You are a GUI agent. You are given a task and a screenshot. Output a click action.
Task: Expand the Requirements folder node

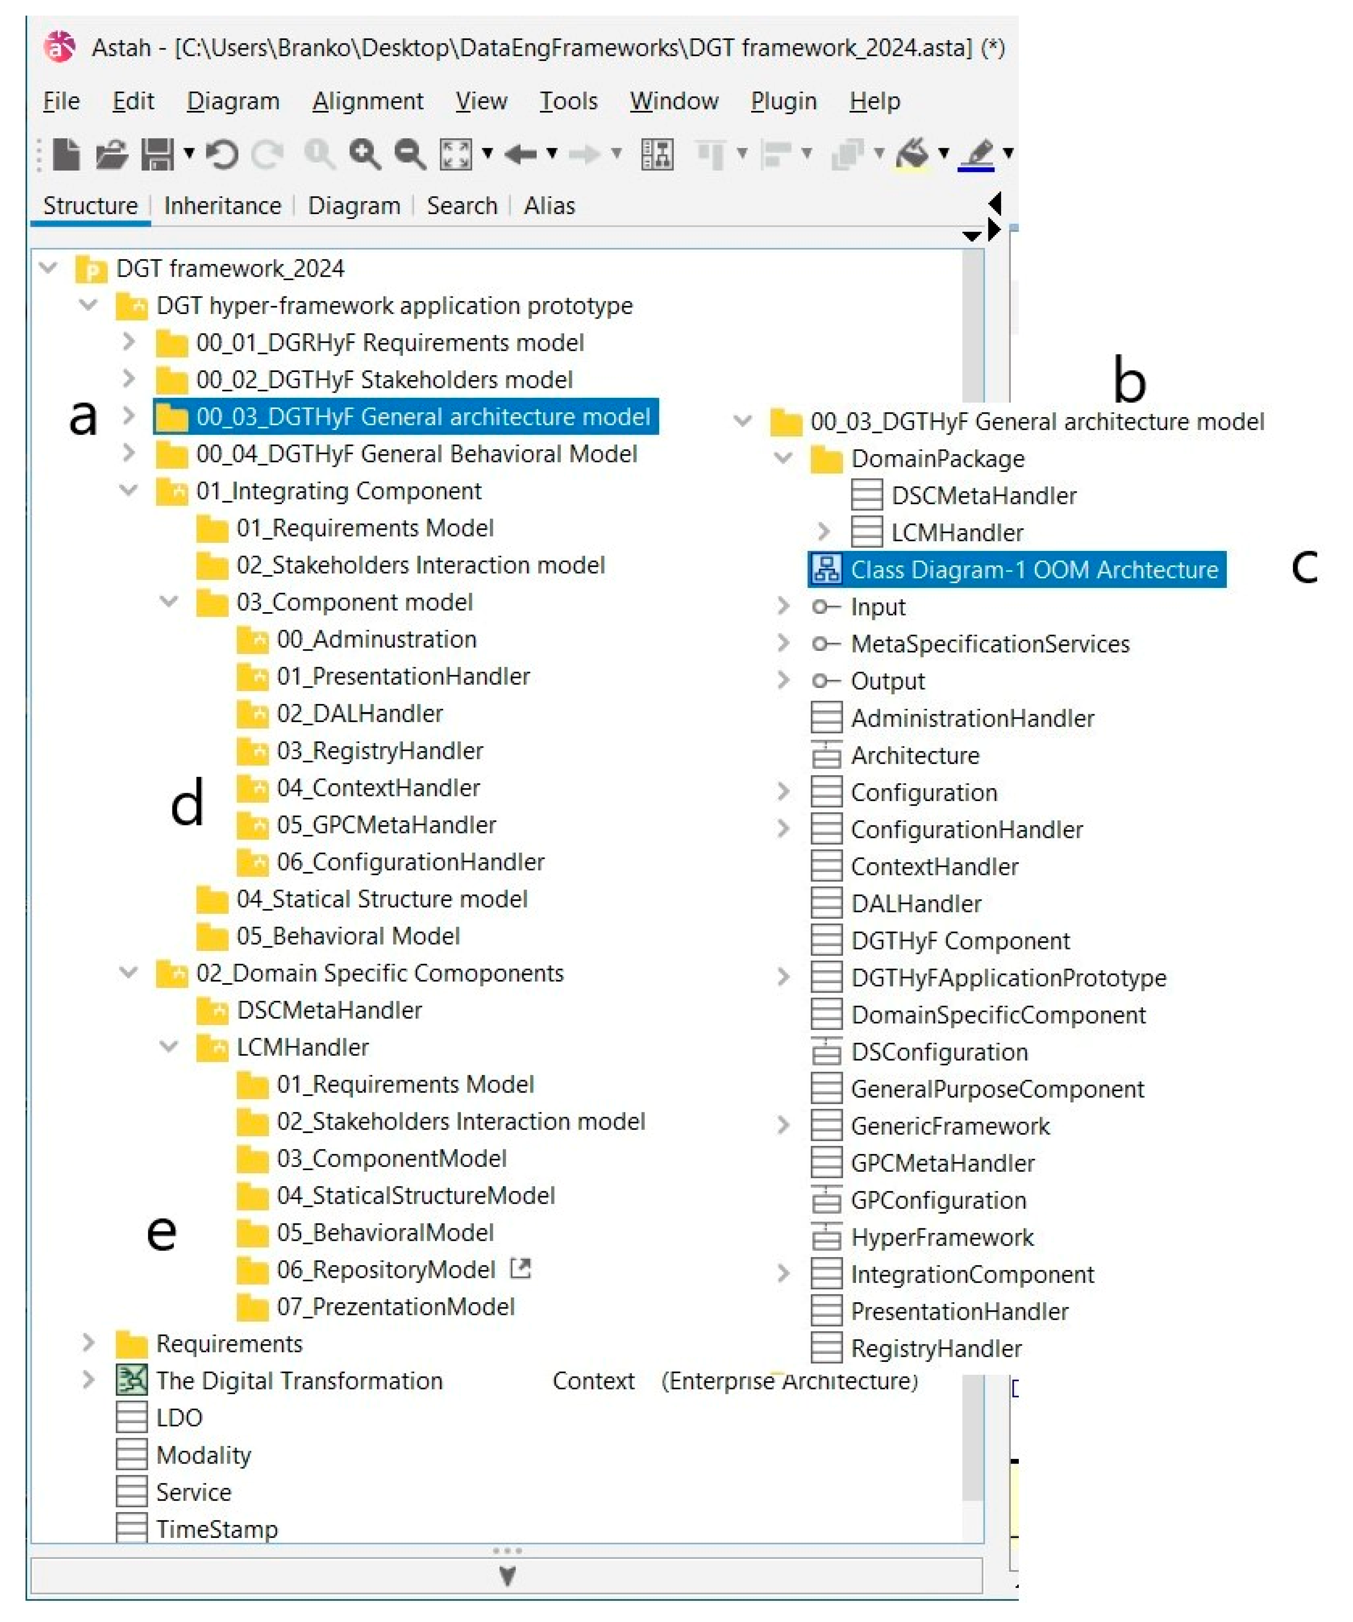point(89,1343)
